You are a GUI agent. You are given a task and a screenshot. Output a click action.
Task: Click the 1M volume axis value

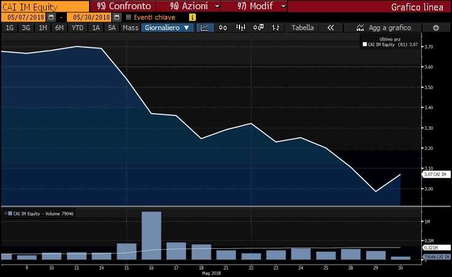[427, 221]
